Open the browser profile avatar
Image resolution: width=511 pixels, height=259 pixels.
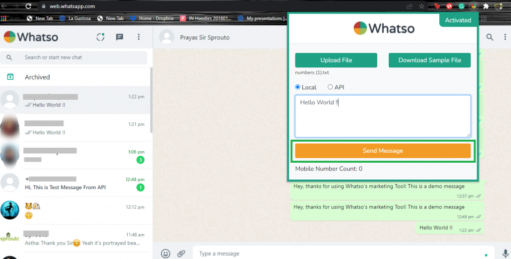[x=499, y=6]
